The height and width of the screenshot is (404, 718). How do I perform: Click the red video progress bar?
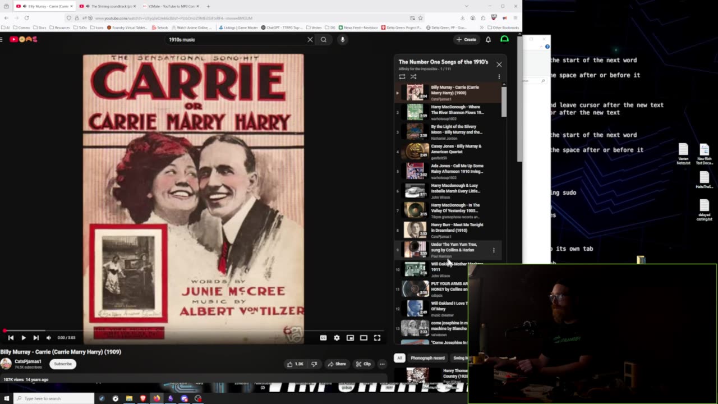pos(194,330)
